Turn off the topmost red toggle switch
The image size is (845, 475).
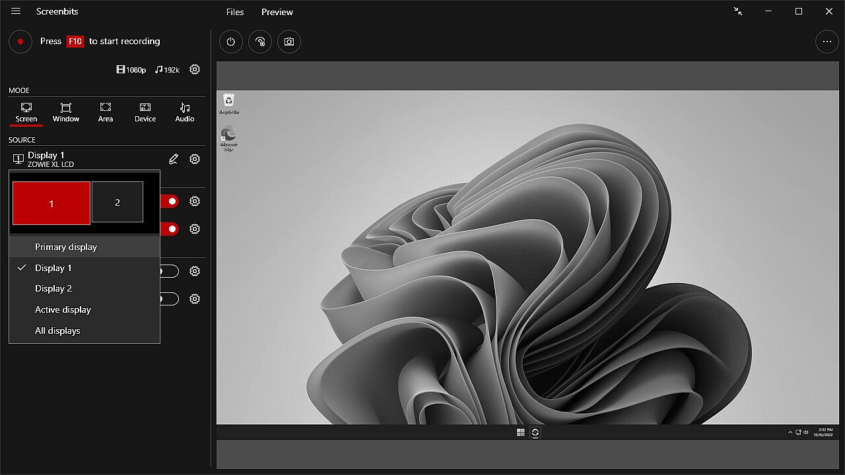click(170, 201)
